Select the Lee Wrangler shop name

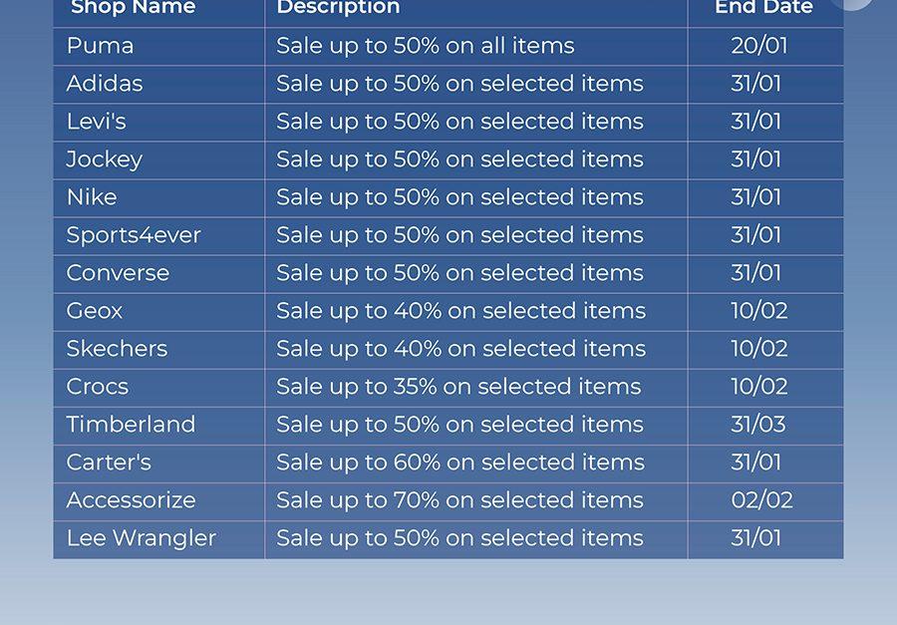[142, 538]
